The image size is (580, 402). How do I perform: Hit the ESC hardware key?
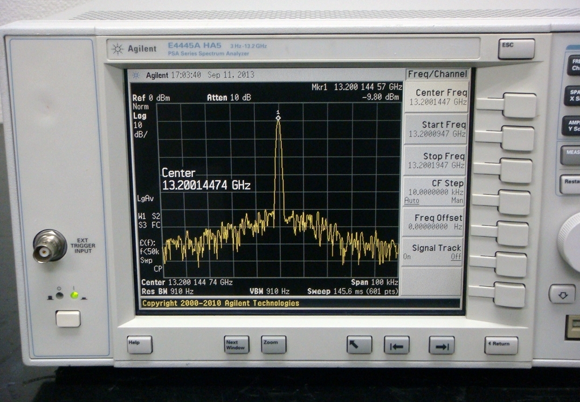(516, 49)
